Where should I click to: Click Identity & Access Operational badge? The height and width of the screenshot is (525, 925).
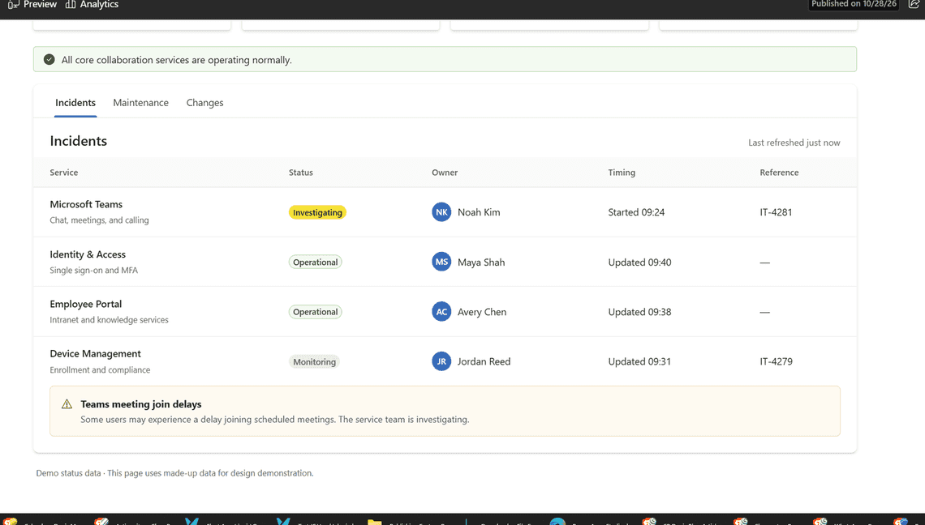[315, 262]
